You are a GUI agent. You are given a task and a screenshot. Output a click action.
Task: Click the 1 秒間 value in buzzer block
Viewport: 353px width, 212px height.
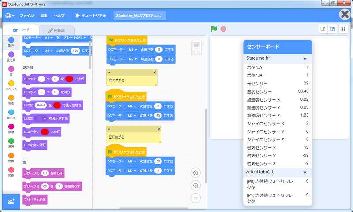[59, 186]
